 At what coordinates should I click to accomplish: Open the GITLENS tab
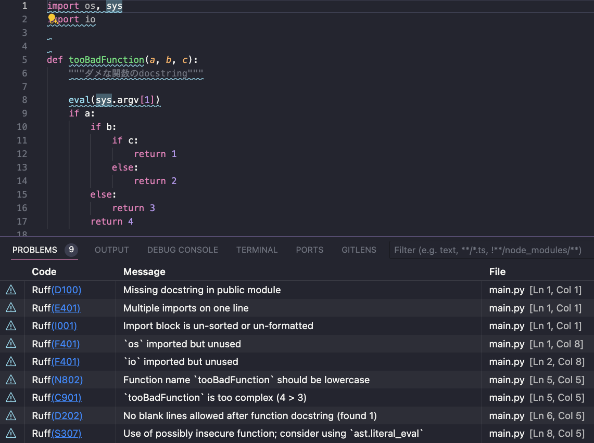pyautogui.click(x=359, y=250)
